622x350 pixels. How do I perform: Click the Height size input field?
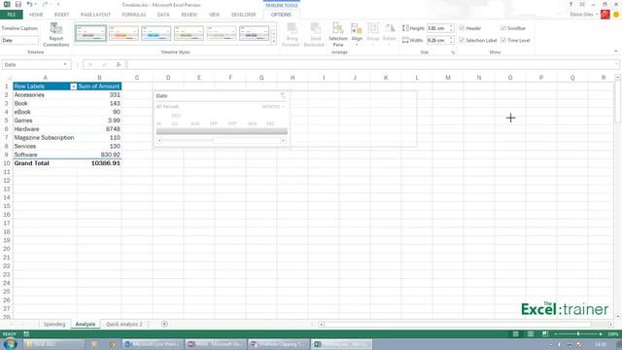[x=437, y=28]
